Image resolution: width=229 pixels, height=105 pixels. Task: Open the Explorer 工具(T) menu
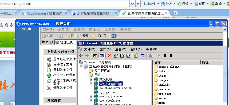[110, 29]
